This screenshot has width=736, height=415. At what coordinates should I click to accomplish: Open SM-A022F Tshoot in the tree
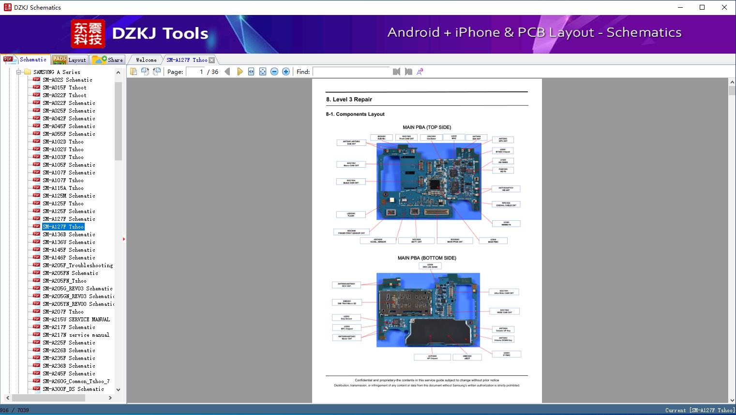64,95
